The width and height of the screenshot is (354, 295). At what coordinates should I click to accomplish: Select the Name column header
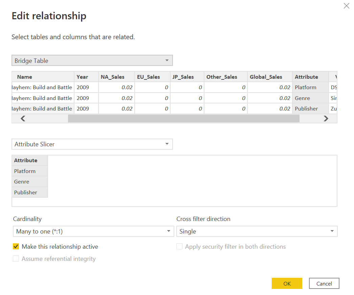25,77
